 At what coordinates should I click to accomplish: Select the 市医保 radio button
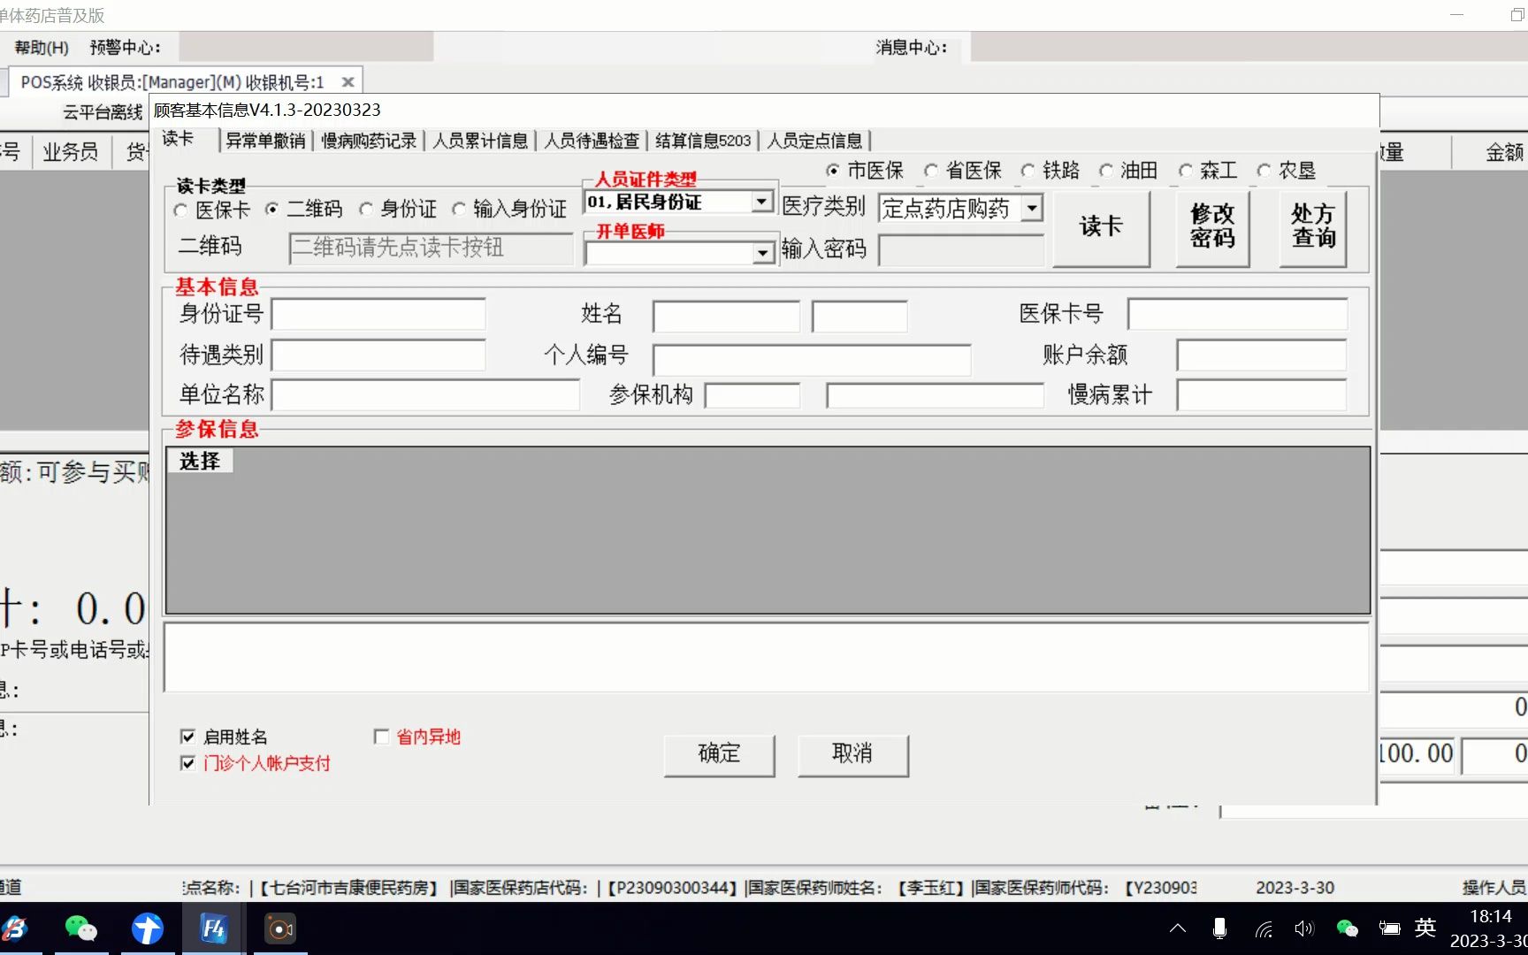pyautogui.click(x=833, y=171)
